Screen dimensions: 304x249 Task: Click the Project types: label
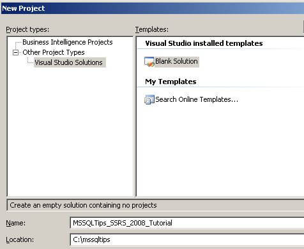(27, 29)
